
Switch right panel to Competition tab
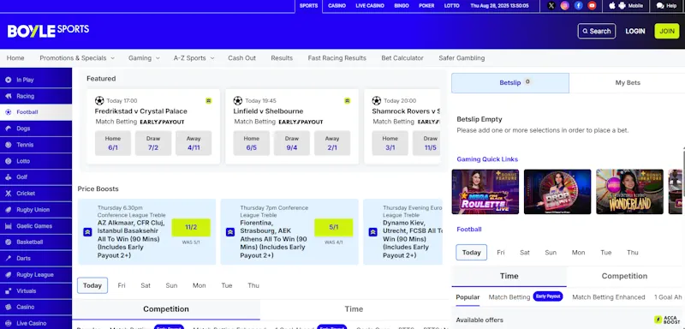(624, 276)
